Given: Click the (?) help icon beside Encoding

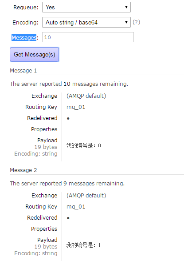Looking at the screenshot, I should tap(137, 22).
